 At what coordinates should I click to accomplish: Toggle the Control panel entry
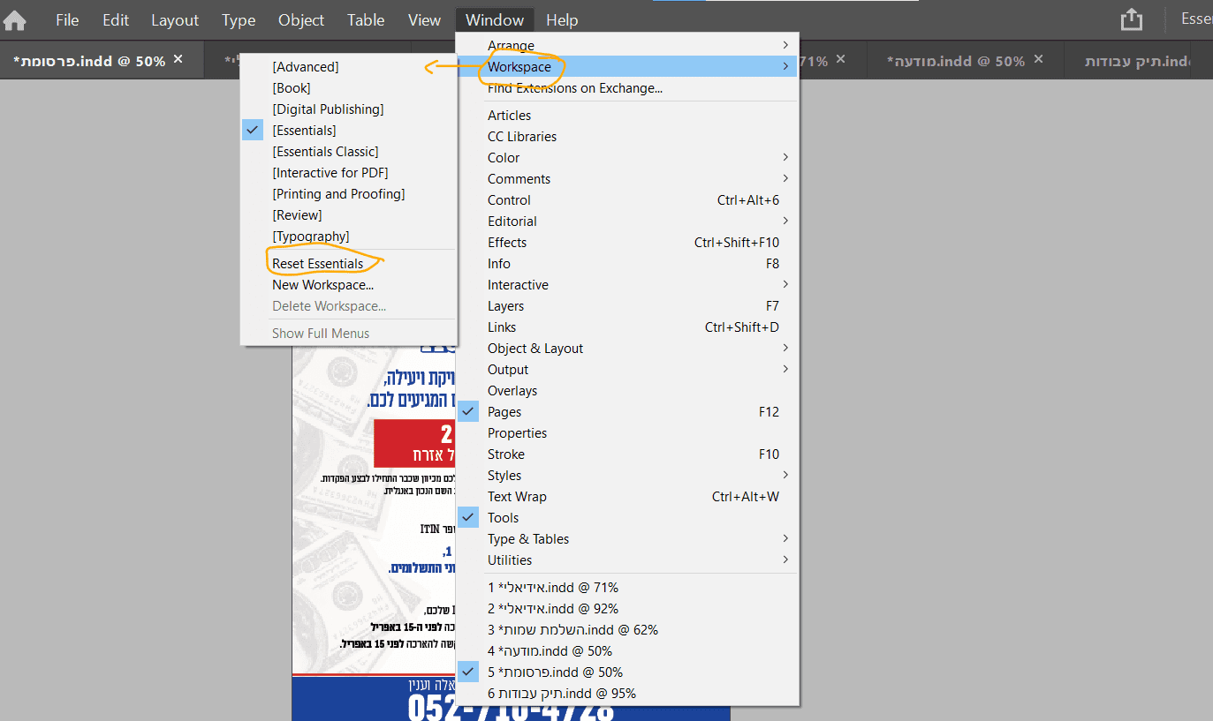627,200
